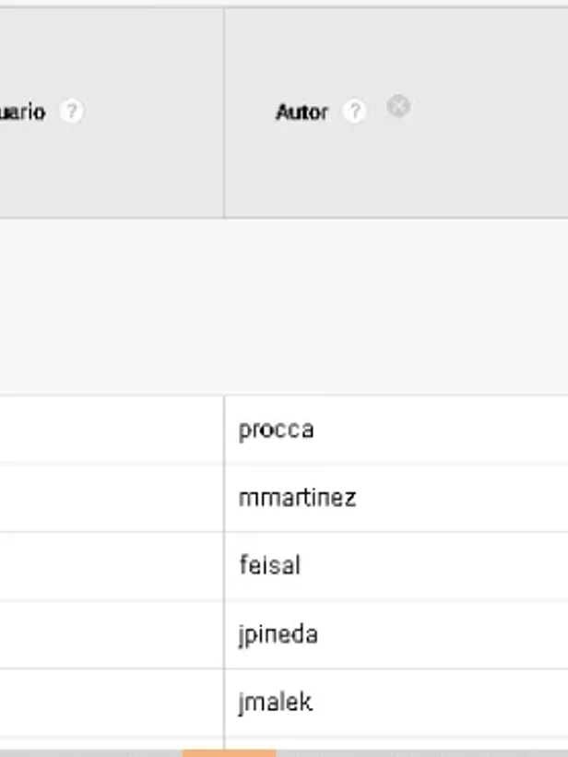Click the empty Usuario cell in jmalek row

(111, 703)
